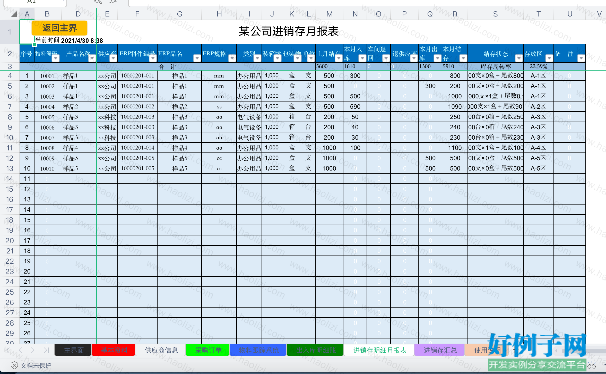Screen dimensions: 606x374
Task: Select the 进销存明细月报表 sheet tab
Action: [x=379, y=350]
